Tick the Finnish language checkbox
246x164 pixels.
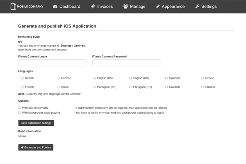[203, 78]
